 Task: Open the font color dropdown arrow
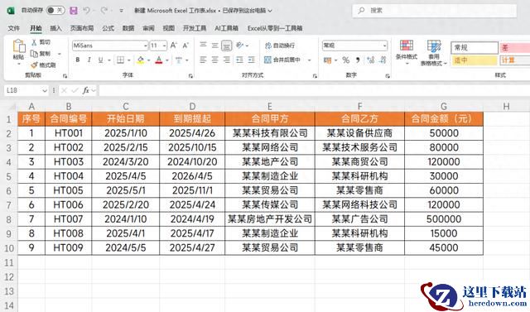pyautogui.click(x=167, y=60)
